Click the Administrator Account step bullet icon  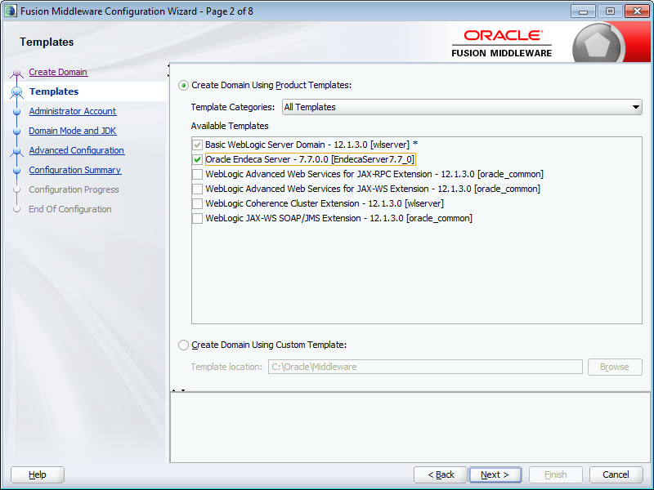pyautogui.click(x=16, y=112)
